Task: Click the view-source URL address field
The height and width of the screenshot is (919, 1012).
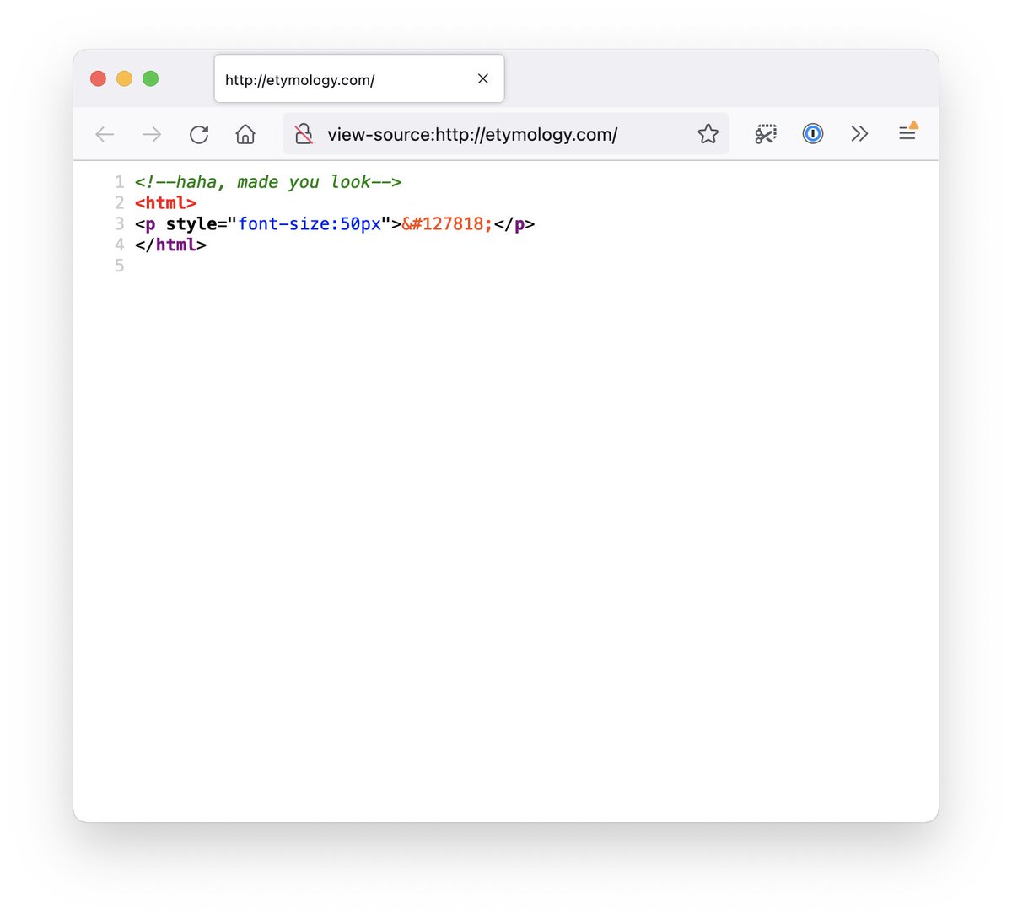Action: 506,134
